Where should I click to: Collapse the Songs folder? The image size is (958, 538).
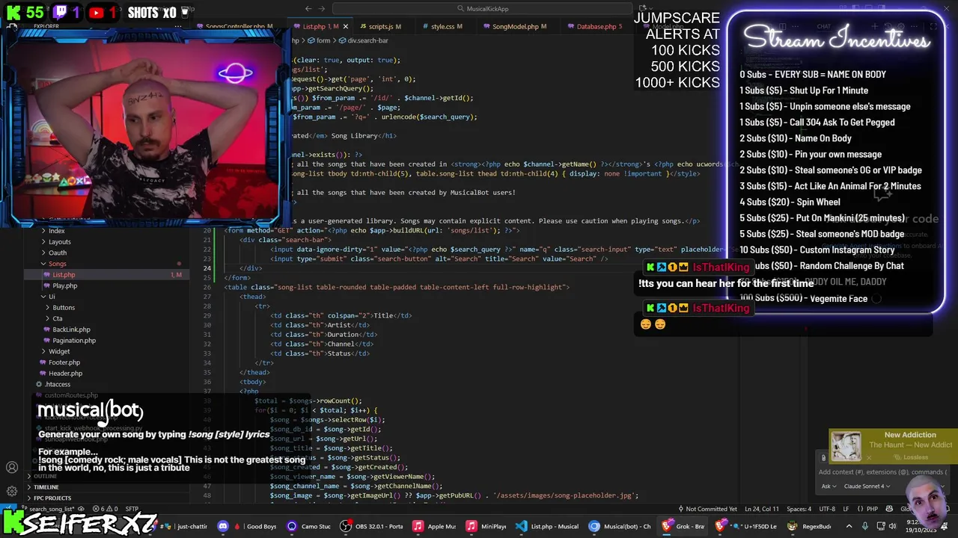pyautogui.click(x=57, y=264)
